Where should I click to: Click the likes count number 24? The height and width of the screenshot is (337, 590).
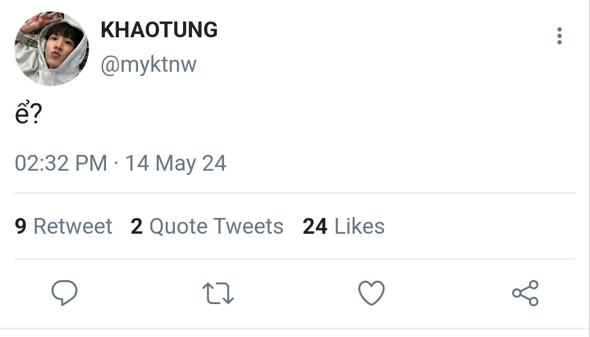[315, 226]
